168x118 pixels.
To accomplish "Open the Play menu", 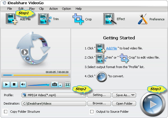I will tap(32, 9).
